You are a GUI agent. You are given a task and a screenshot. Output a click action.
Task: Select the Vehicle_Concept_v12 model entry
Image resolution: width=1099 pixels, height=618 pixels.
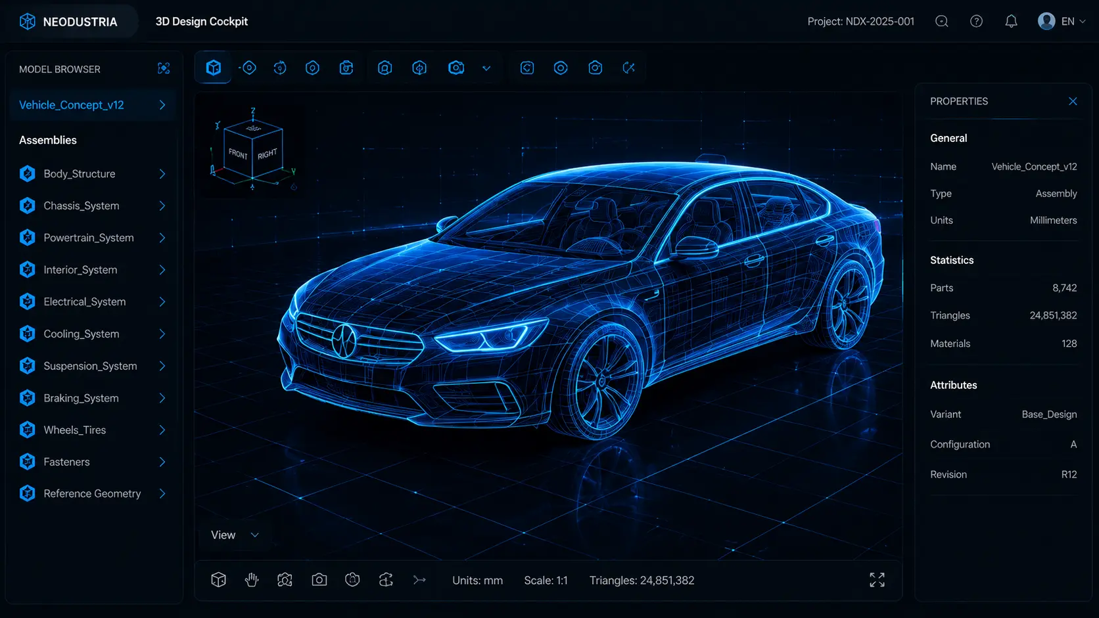pyautogui.click(x=92, y=105)
